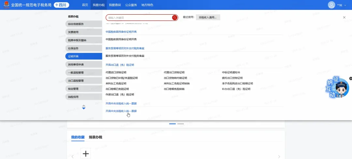The height and width of the screenshot is (159, 352).
Task: Add a favorite with the plus icon
Action: pos(85,154)
